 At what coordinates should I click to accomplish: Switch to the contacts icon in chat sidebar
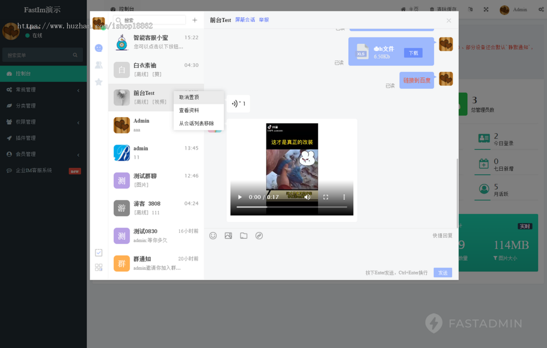[x=98, y=65]
